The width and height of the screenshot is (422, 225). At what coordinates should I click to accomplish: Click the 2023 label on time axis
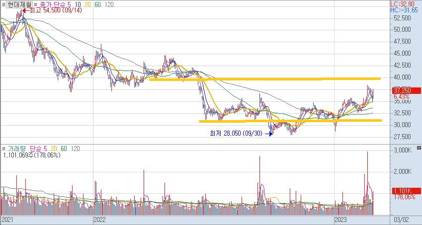click(x=340, y=220)
